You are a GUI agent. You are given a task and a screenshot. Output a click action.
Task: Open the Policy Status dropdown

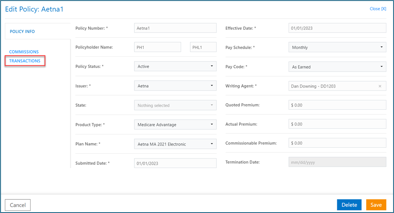click(175, 67)
